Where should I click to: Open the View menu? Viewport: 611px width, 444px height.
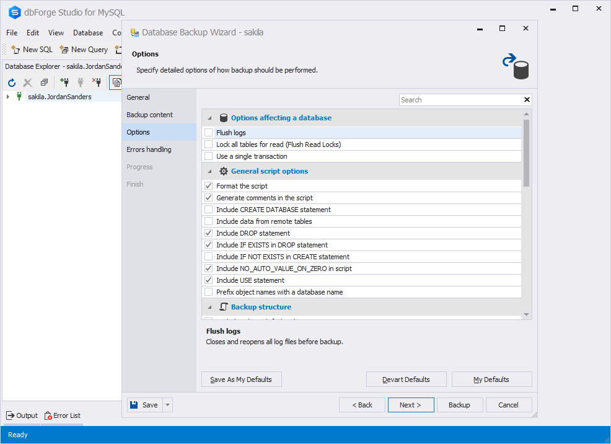point(56,33)
